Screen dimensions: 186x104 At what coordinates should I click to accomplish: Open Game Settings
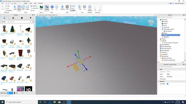(90, 8)
